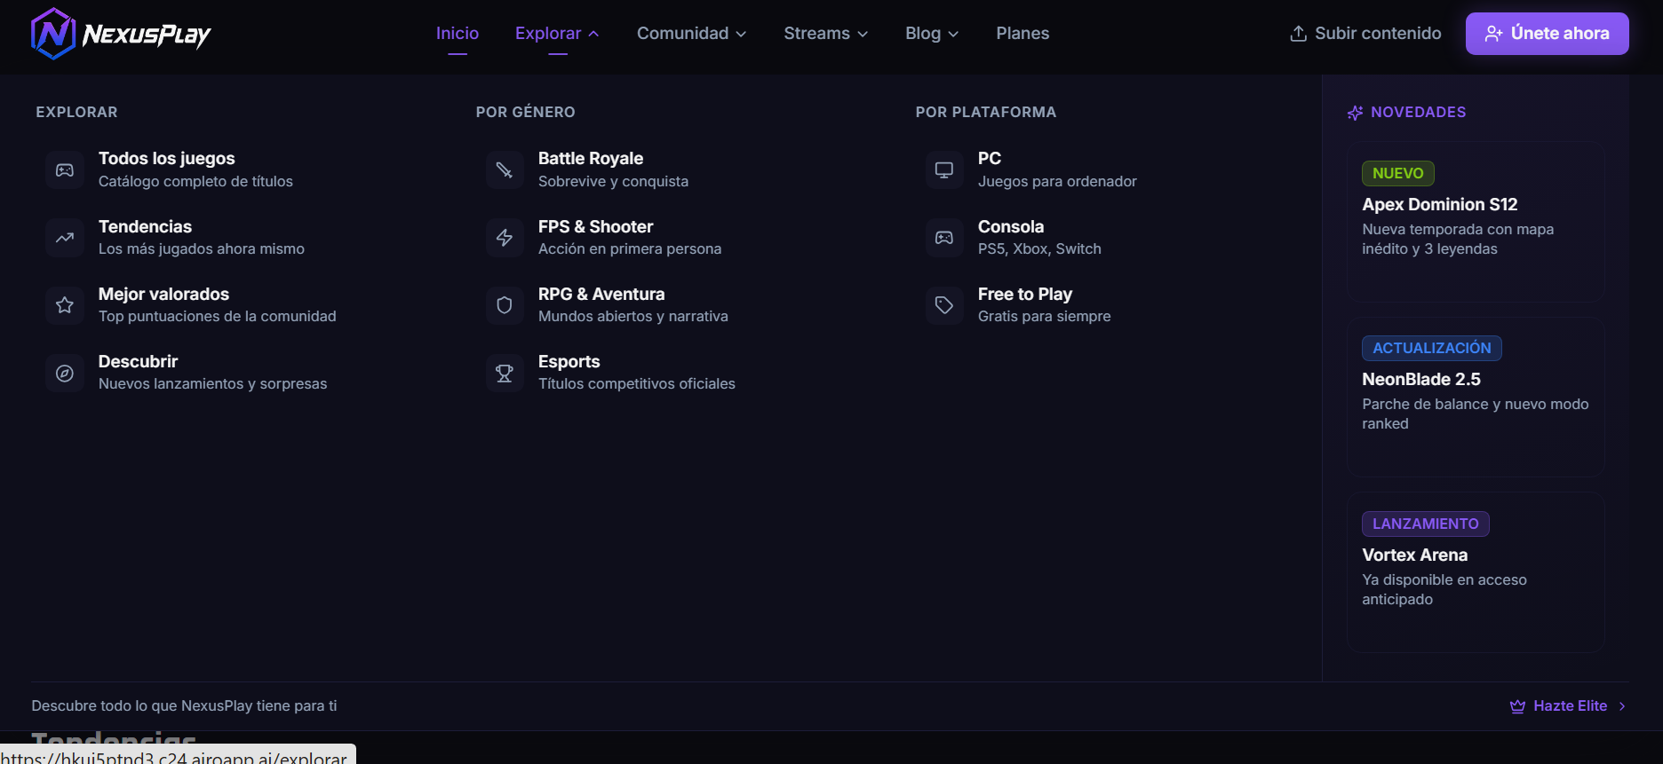Click the lightning bolt icon beside FPS & Shooter
1663x764 pixels.
coord(505,238)
